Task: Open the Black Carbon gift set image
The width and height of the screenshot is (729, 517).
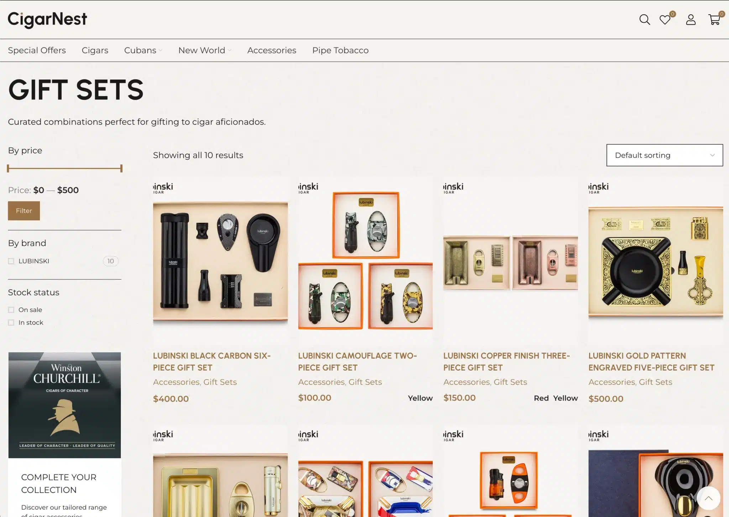Action: point(220,261)
